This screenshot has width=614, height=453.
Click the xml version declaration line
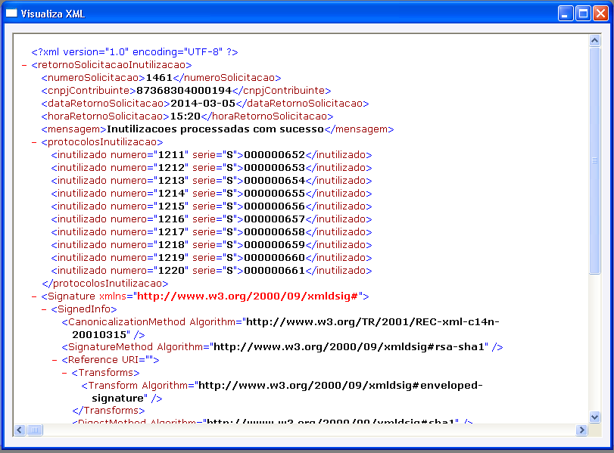tap(135, 52)
